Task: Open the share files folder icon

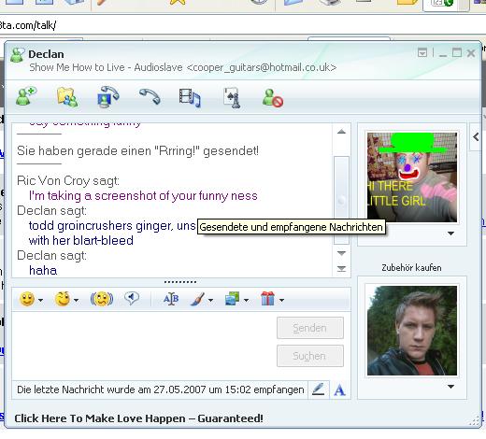Action: click(67, 97)
